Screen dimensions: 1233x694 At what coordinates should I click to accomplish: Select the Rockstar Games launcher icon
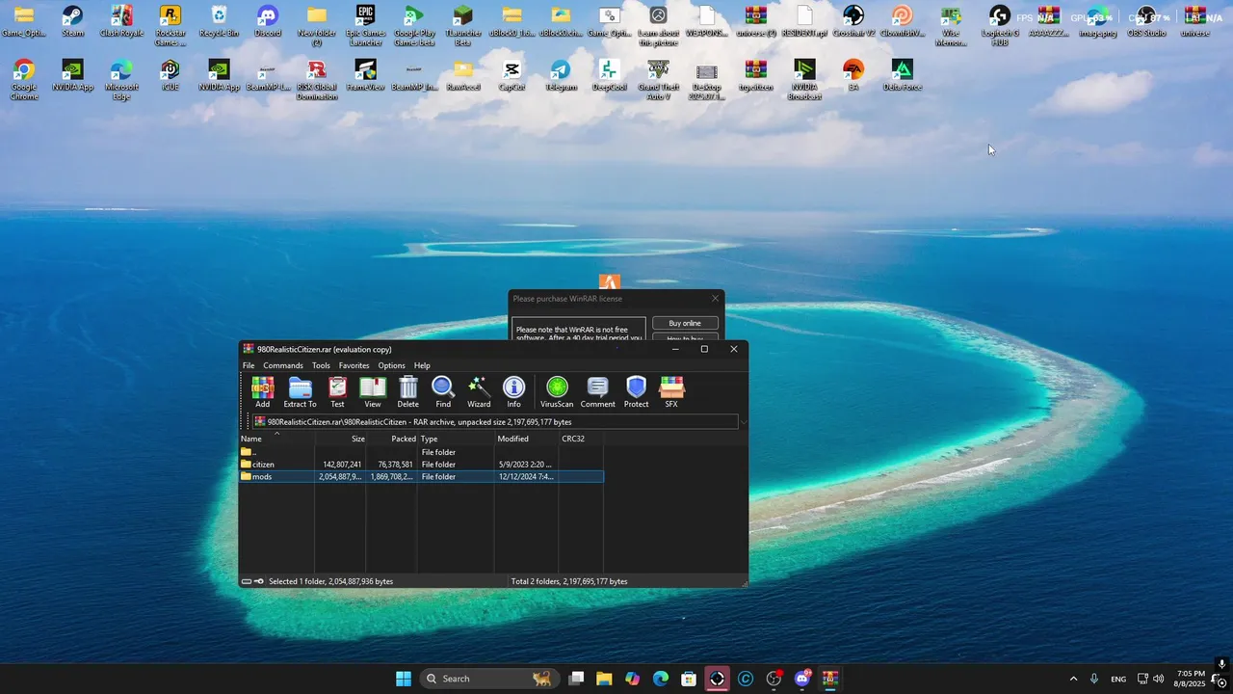click(x=171, y=26)
